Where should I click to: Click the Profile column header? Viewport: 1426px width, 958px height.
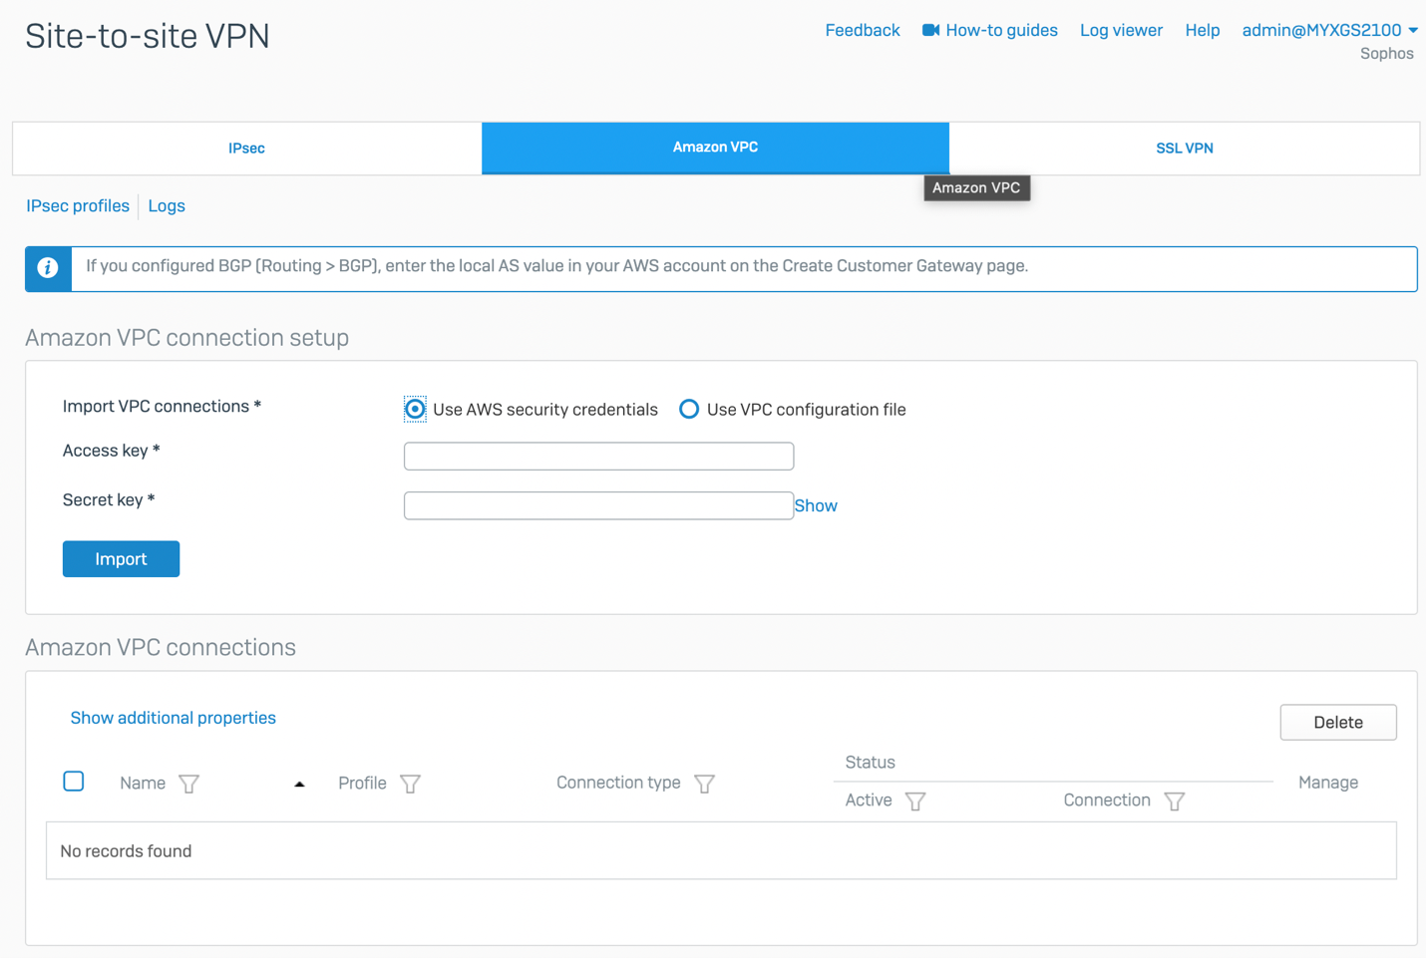[362, 784]
